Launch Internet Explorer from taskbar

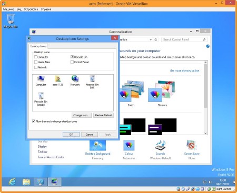point(12,182)
